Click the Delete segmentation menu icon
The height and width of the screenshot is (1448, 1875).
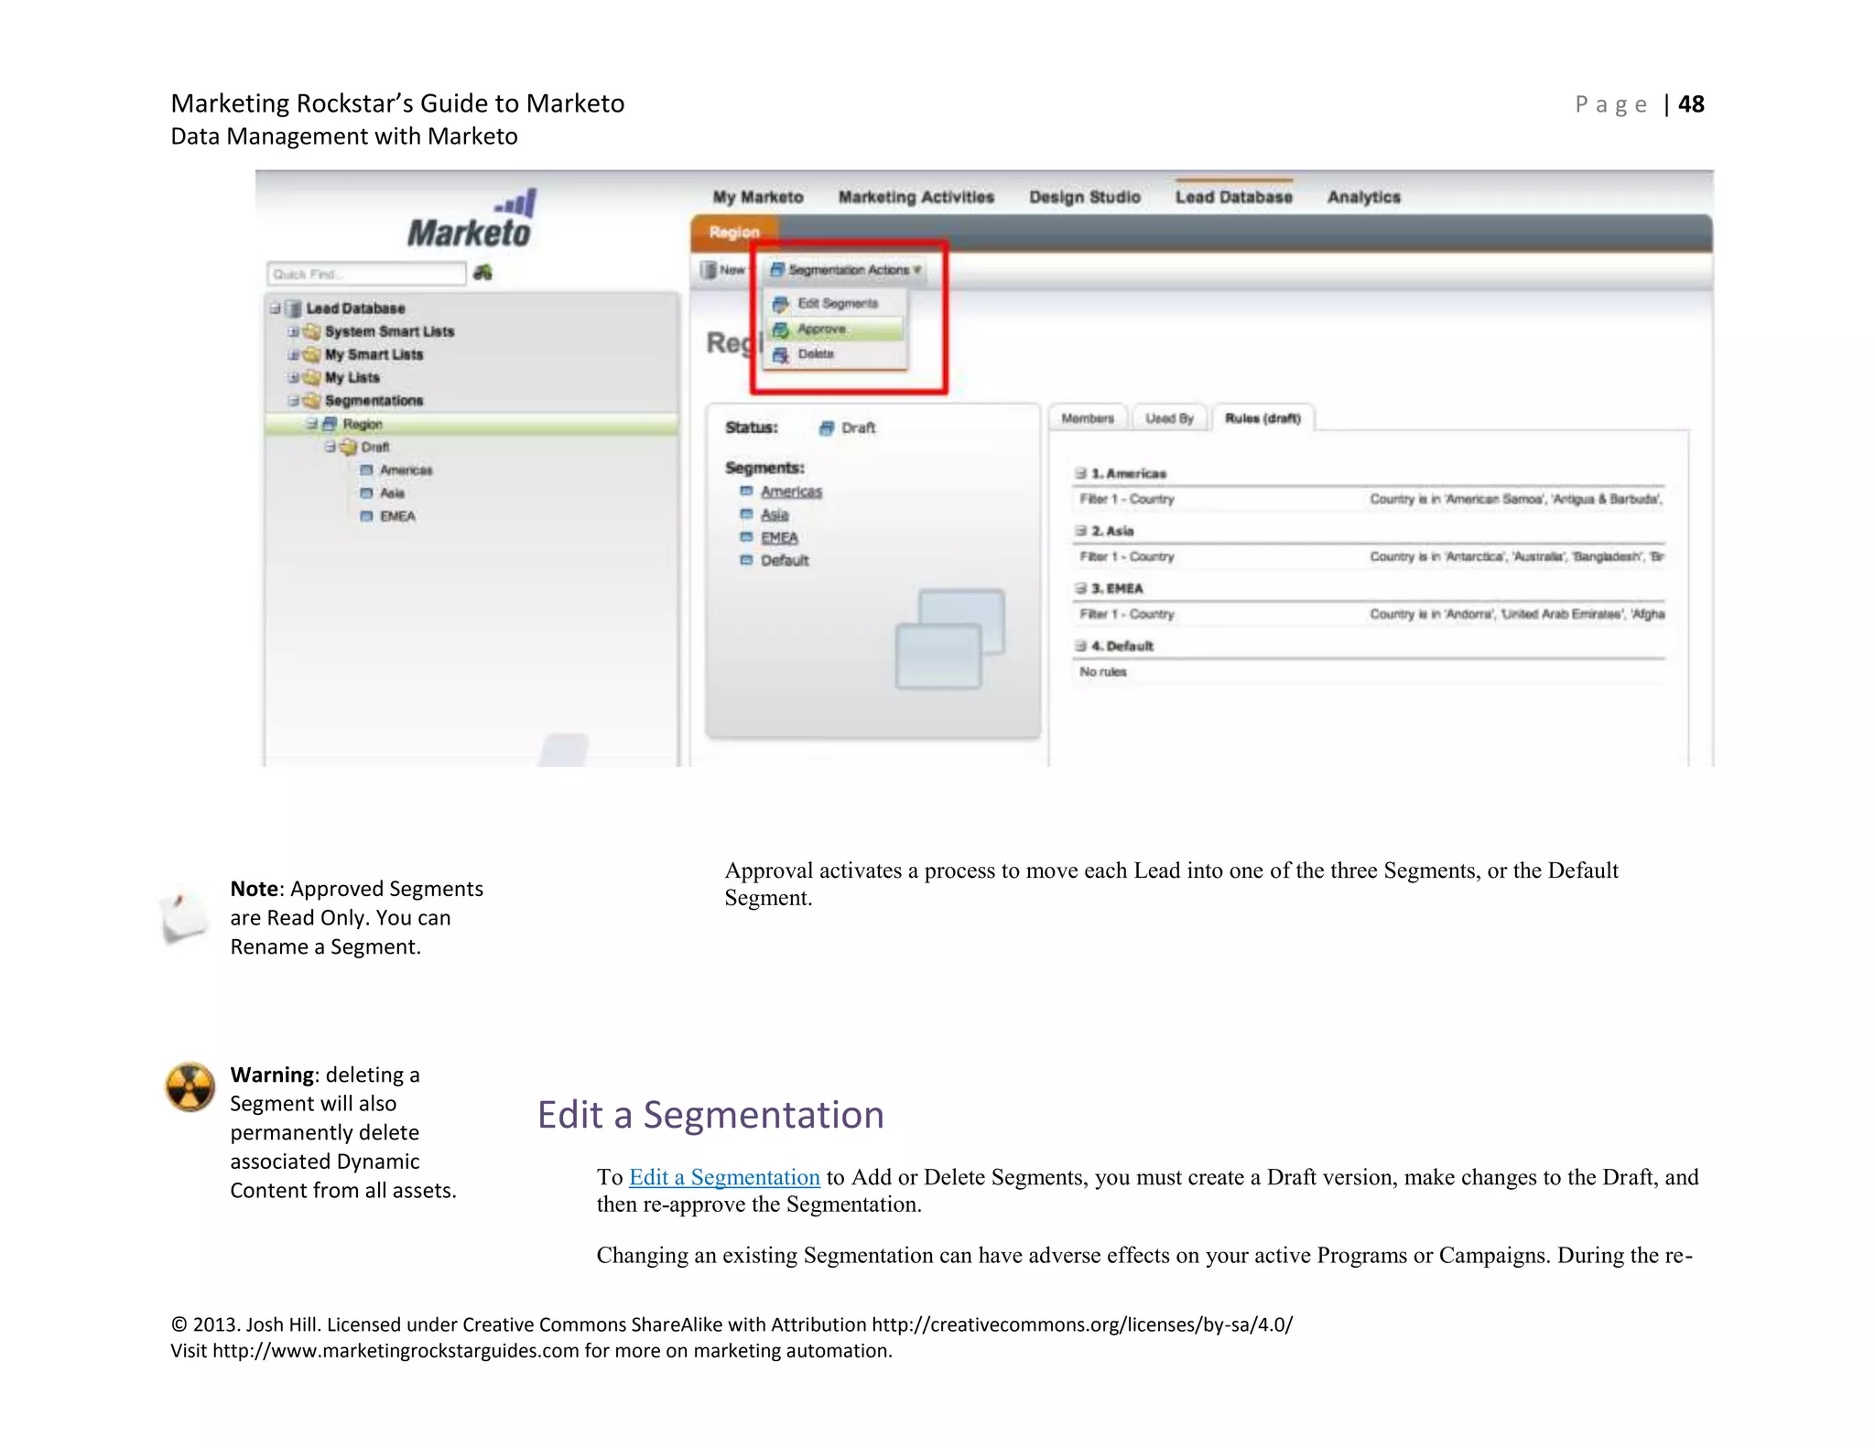pos(780,355)
